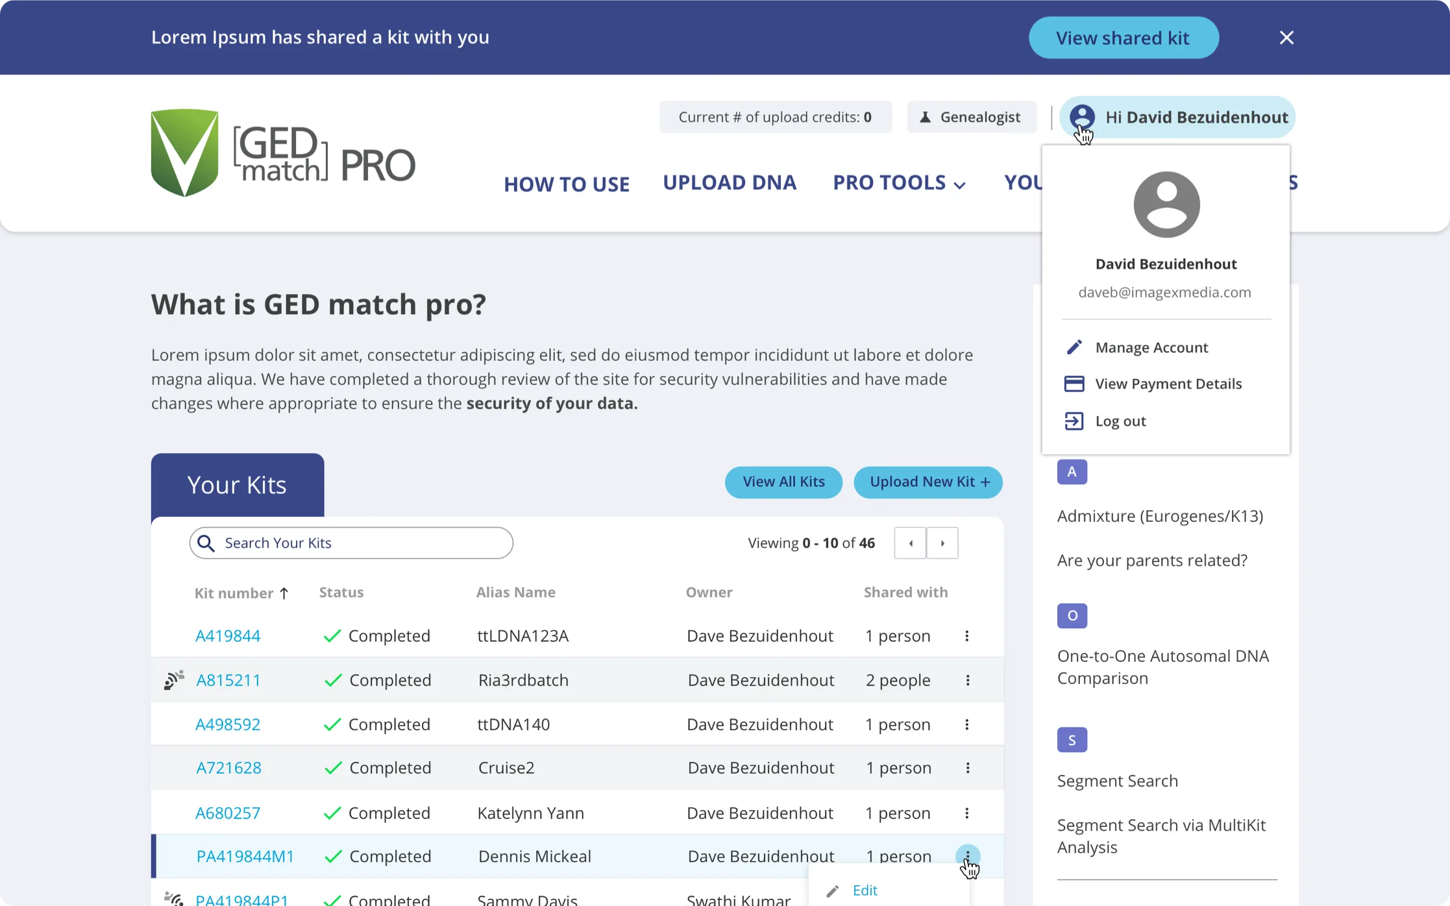Focus the Search Your Kits field
The image size is (1450, 906).
point(351,543)
